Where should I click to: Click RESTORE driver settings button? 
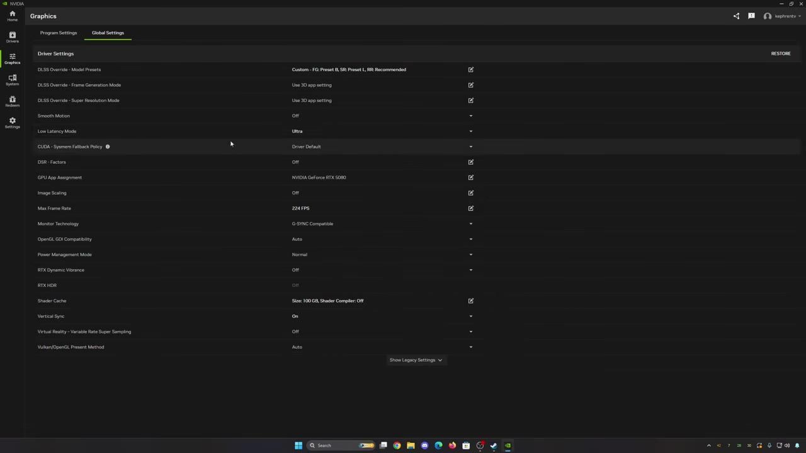(781, 53)
